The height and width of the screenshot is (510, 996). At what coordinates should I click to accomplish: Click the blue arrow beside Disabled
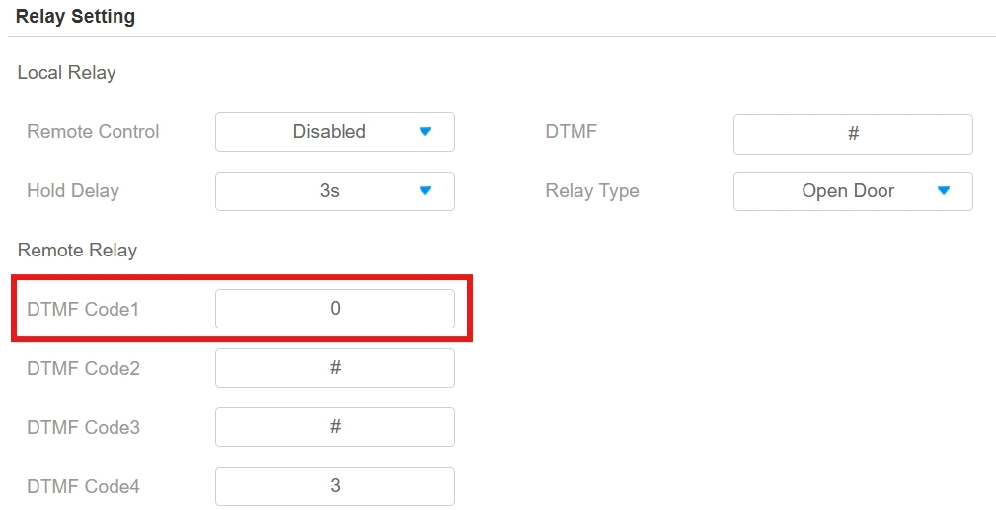425,132
